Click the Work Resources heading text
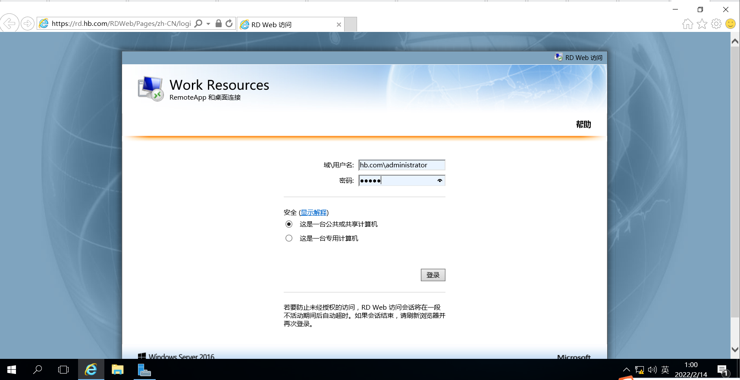 point(219,85)
